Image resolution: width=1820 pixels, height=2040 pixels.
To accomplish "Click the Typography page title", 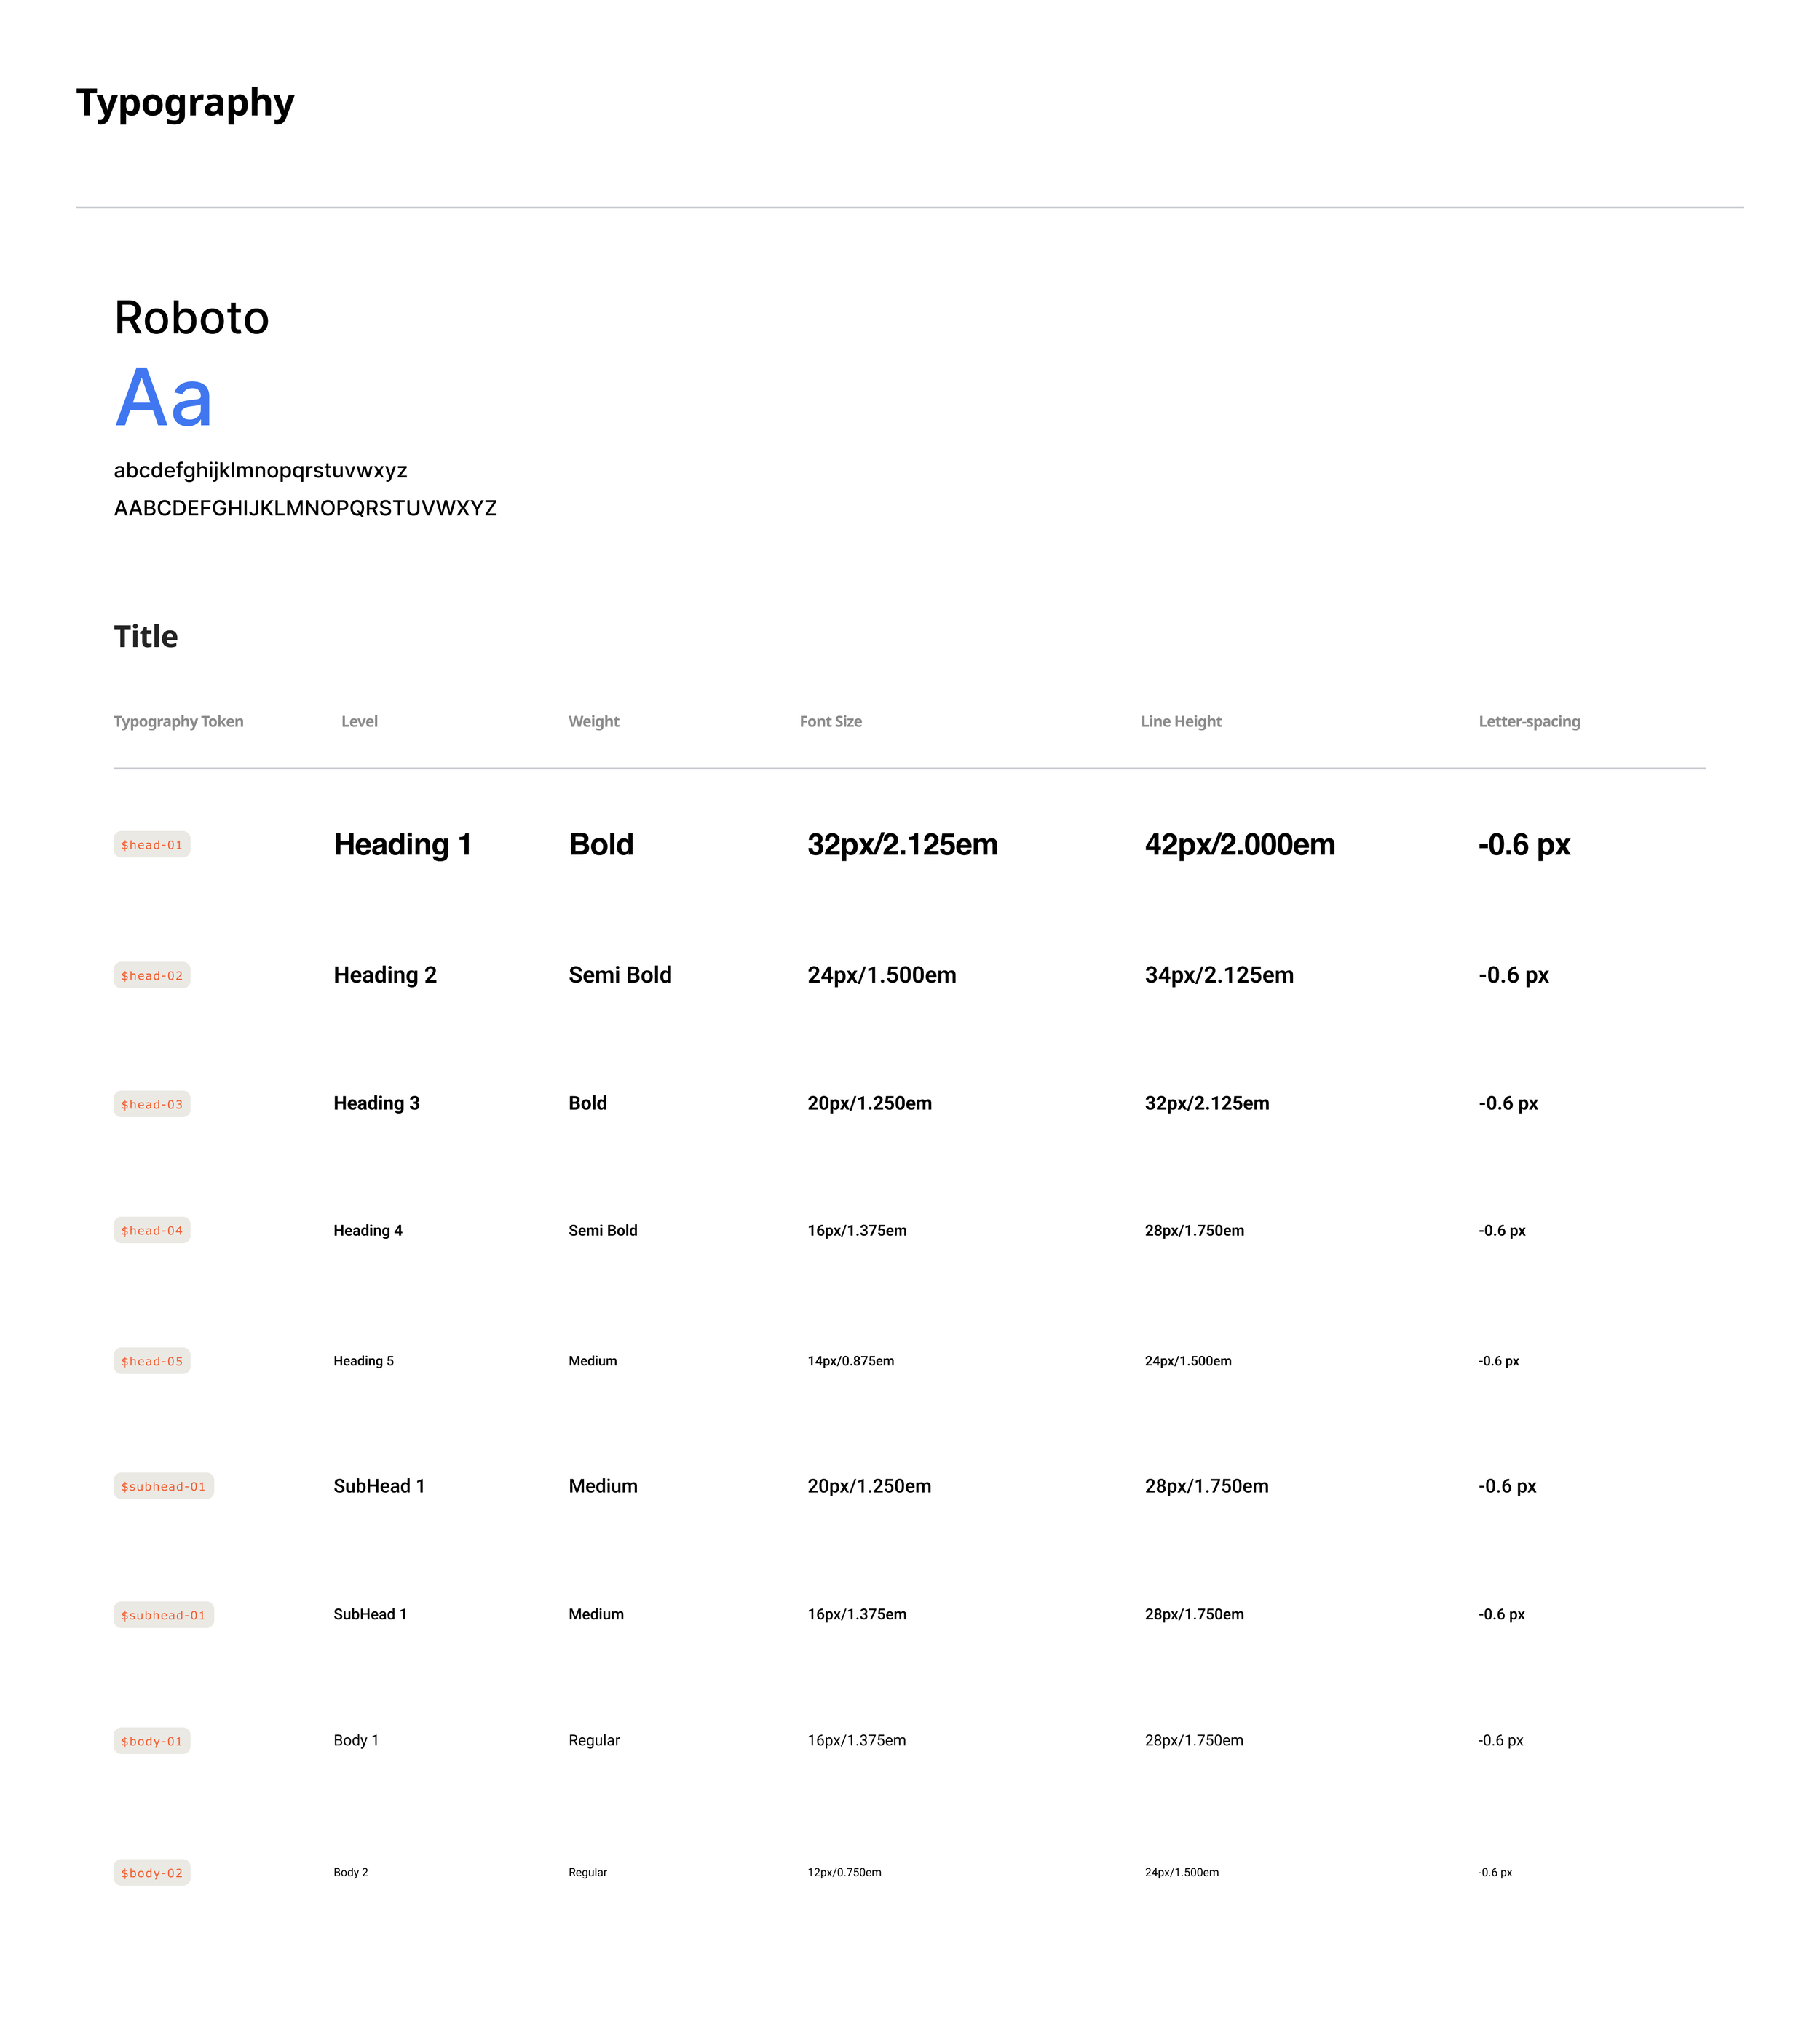I will tap(185, 103).
